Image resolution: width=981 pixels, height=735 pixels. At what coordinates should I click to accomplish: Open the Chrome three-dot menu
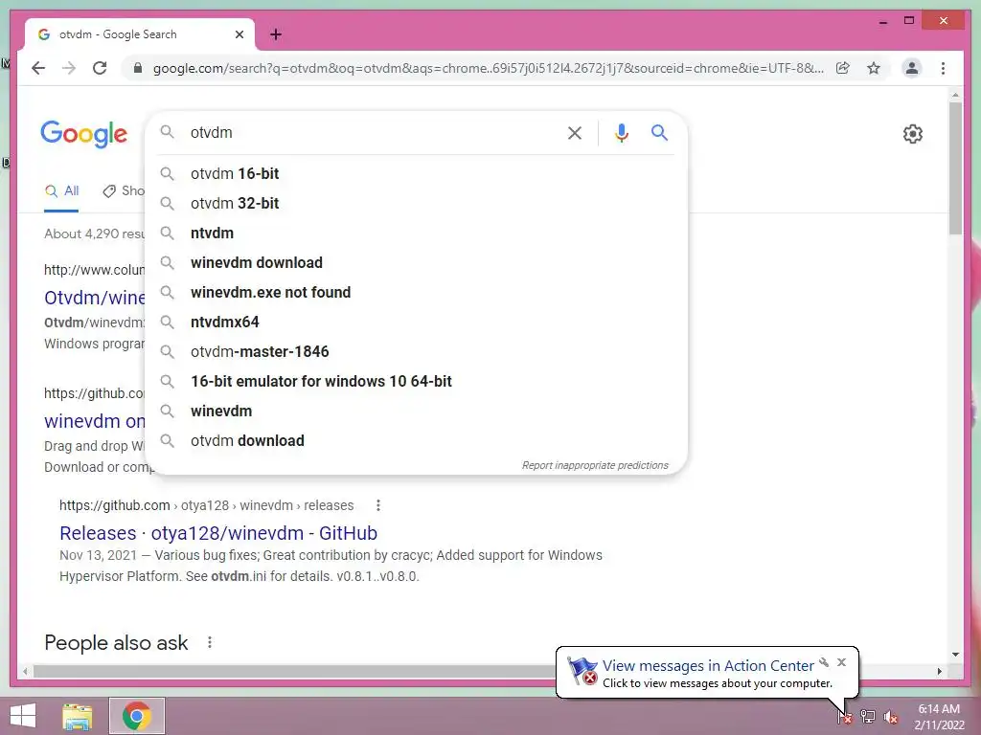(943, 68)
